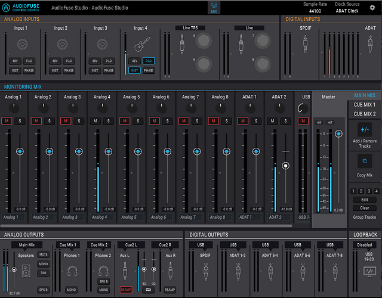The image size is (382, 298).
Task: Open the Cue Mix 2 source dropdown for Phones 2
Action: (99, 245)
